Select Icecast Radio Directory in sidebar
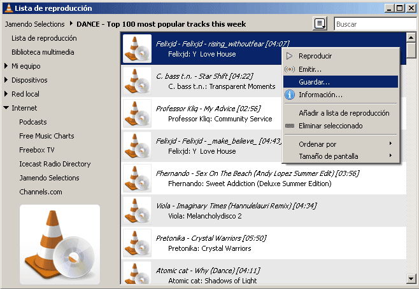 coord(55,164)
